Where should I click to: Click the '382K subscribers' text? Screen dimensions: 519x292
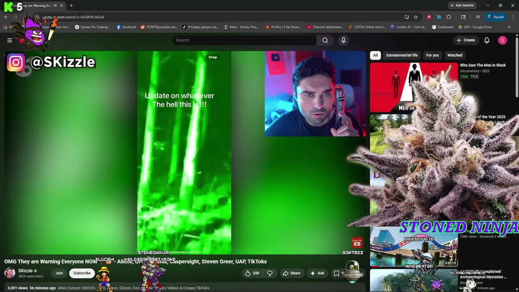pyautogui.click(x=31, y=277)
